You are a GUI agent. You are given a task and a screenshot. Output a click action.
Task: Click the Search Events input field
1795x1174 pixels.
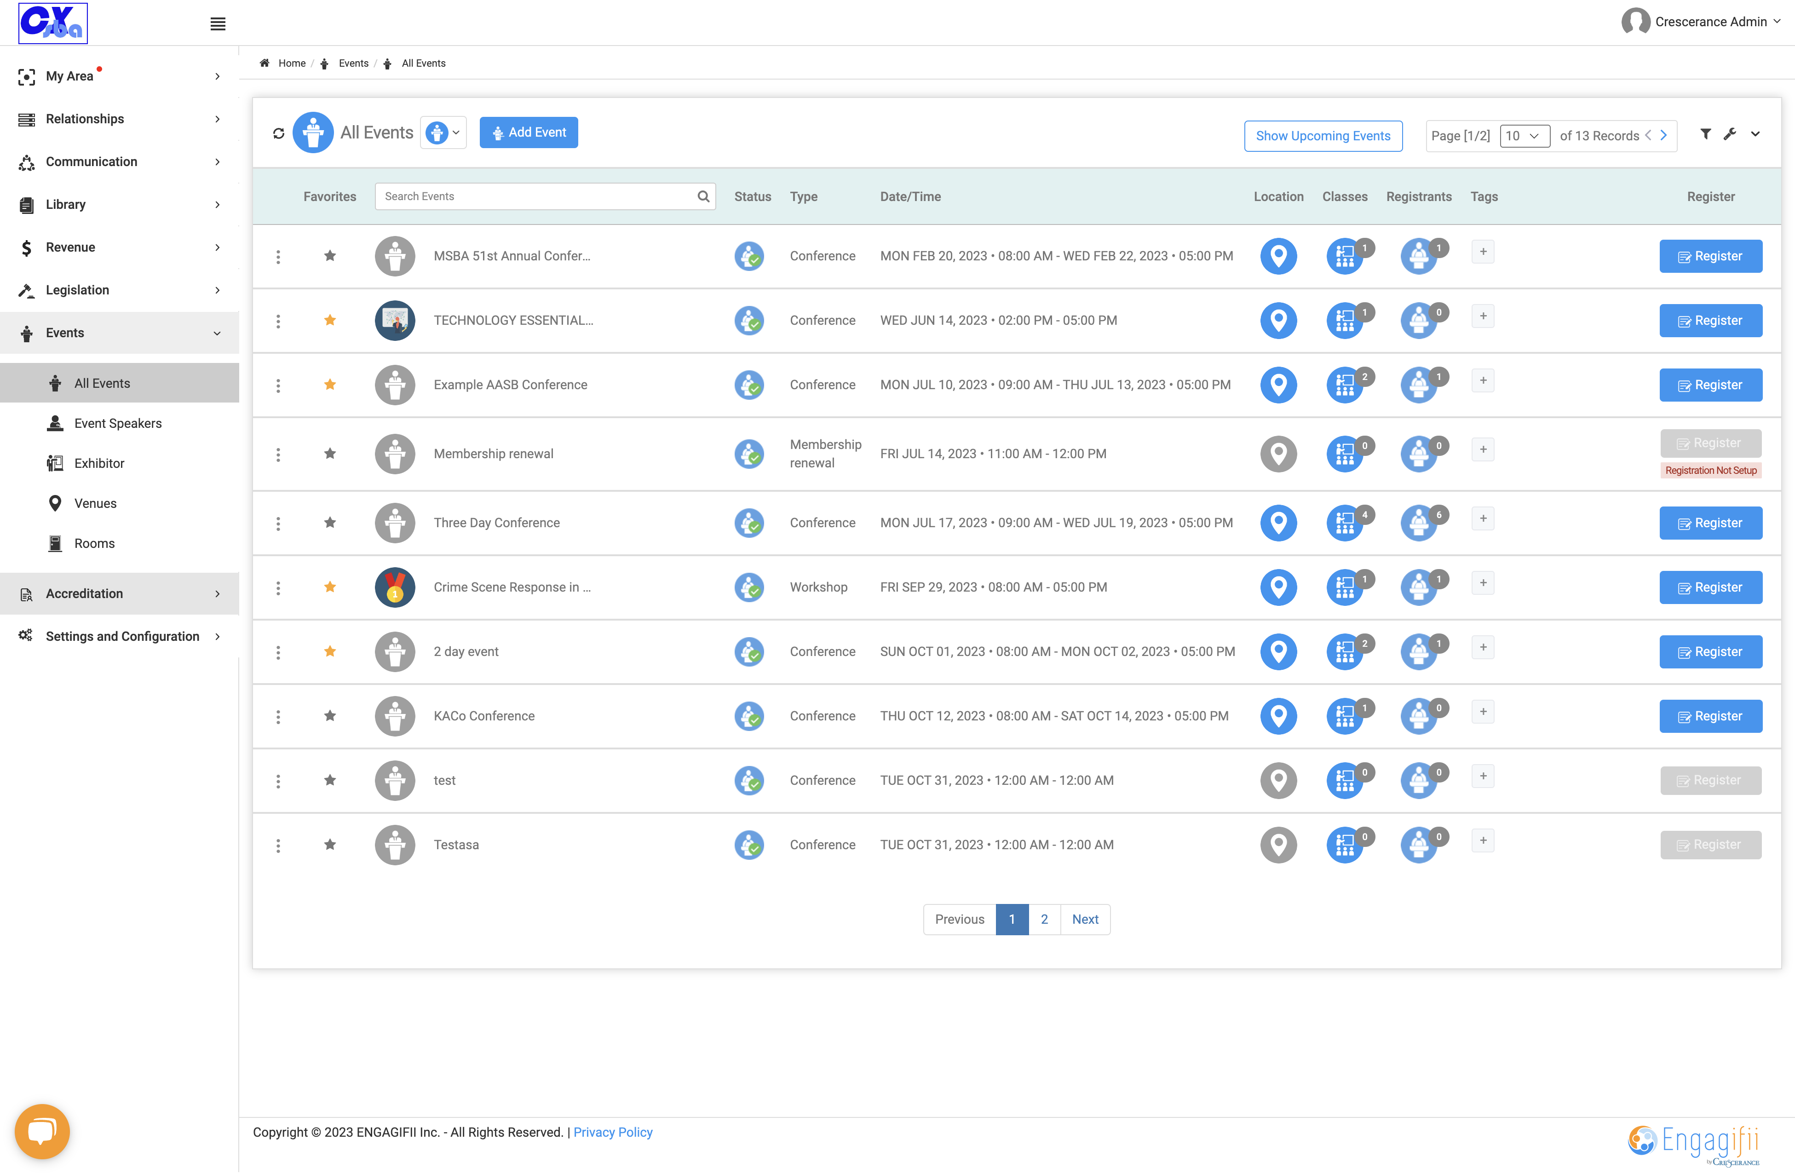[545, 196]
